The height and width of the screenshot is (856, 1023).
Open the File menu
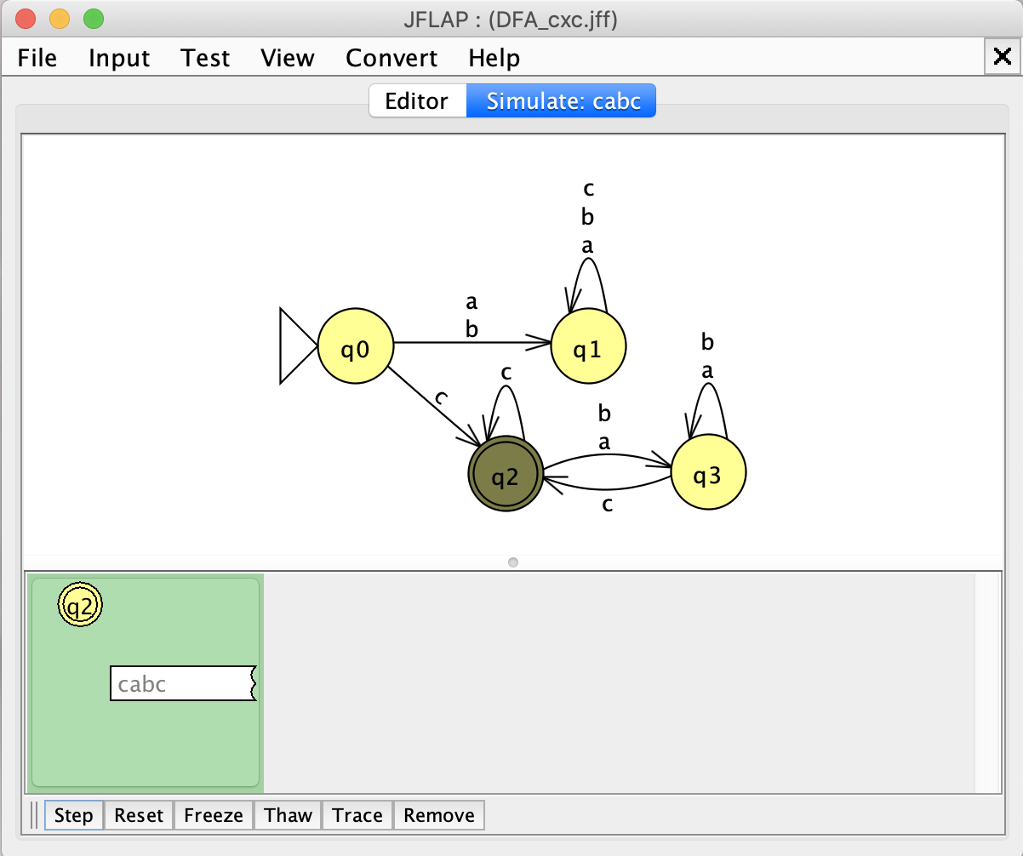tap(37, 58)
